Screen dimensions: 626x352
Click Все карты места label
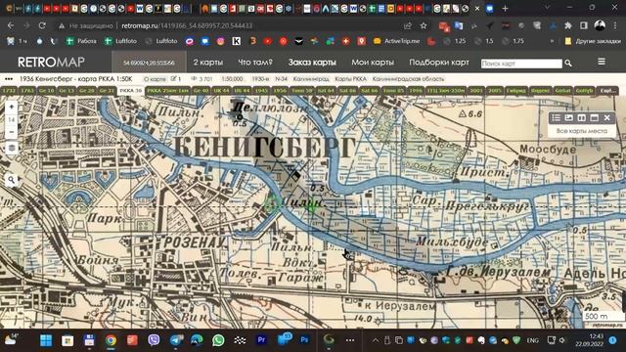click(582, 131)
